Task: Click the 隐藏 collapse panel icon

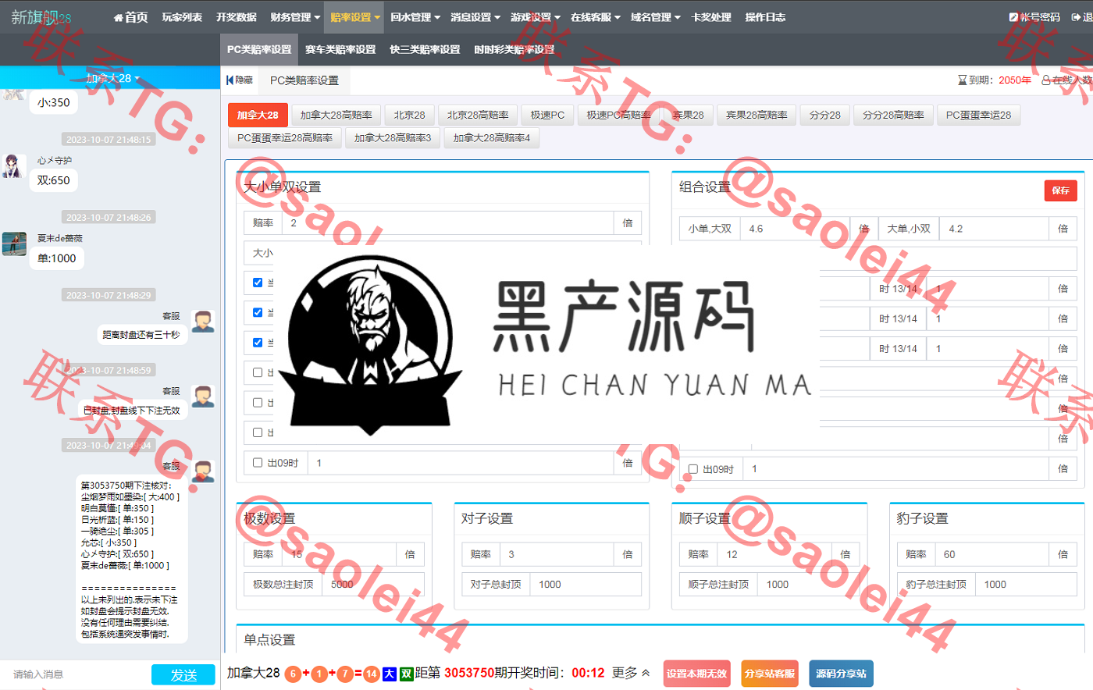Action: tap(230, 80)
